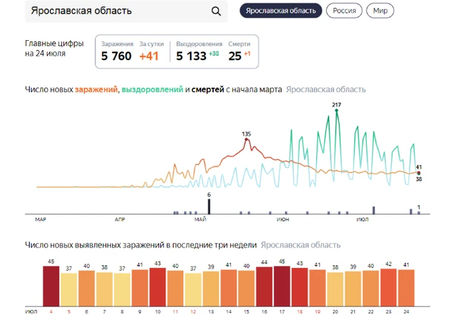
Task: Switch to the Мир tab
Action: (380, 11)
